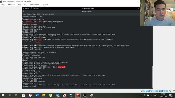Open the GNOME en keyboard layout dropdown
This screenshot has width=175, height=98.
tap(139, 8)
